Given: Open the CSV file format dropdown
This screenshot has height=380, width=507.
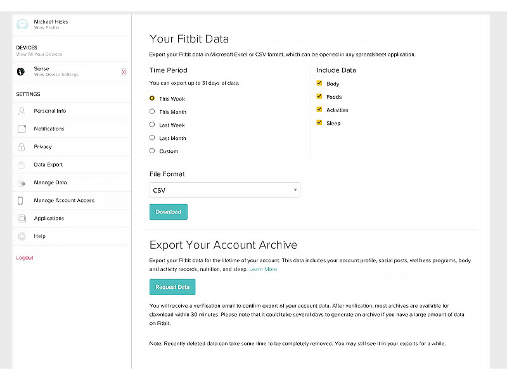Looking at the screenshot, I should pos(224,190).
